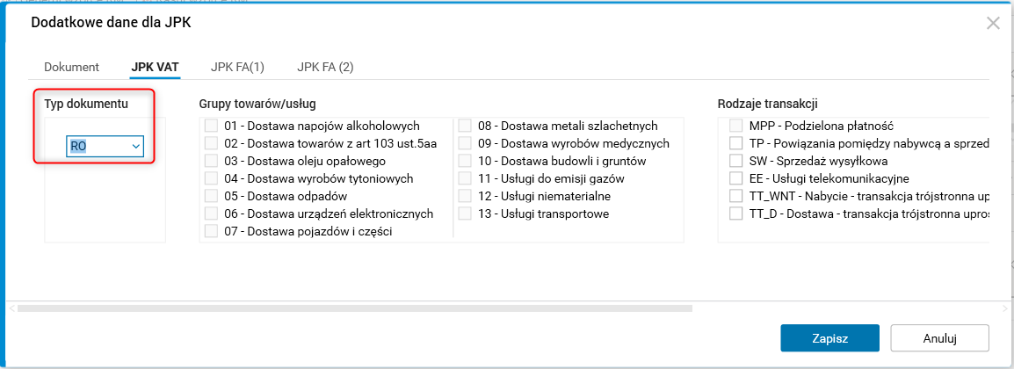Click the Zapisz button
Screen dimensions: 1014x369
click(829, 337)
